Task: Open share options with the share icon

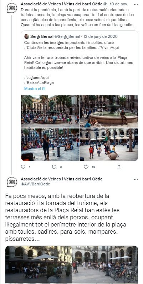Action: 119,167
